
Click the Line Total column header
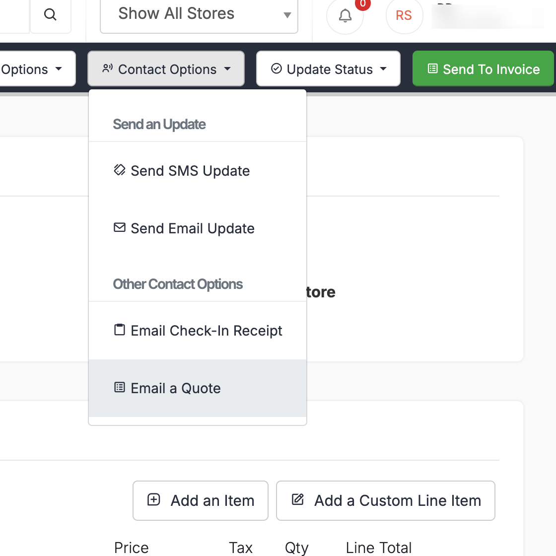pos(379,548)
